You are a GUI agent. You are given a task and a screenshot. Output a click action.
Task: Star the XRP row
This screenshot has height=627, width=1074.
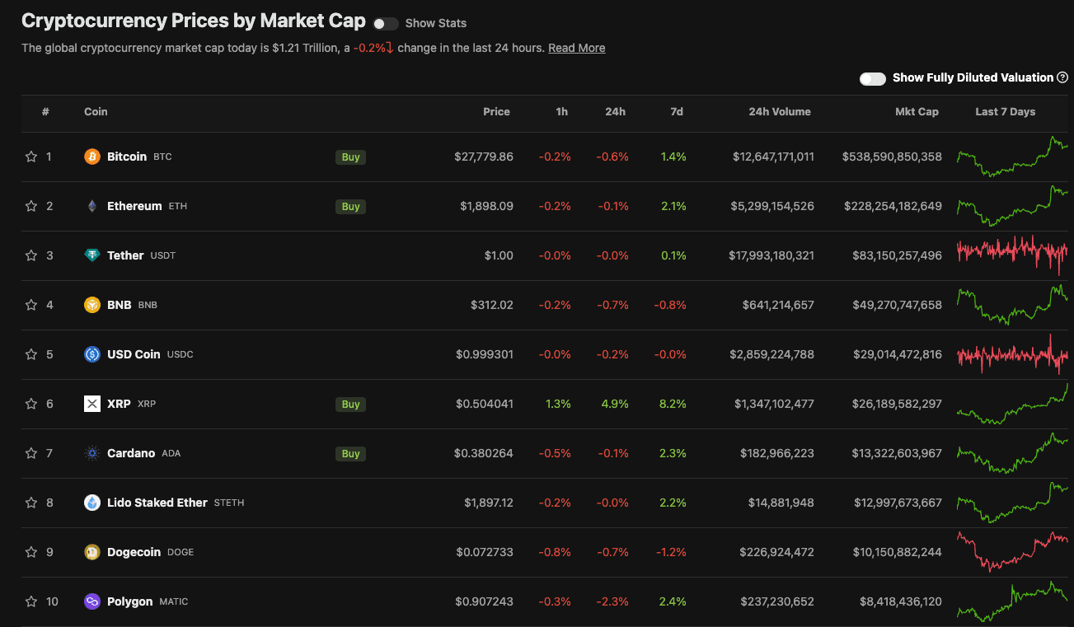coord(31,404)
